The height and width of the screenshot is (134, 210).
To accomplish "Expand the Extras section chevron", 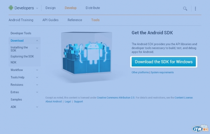I will coord(37,92).
